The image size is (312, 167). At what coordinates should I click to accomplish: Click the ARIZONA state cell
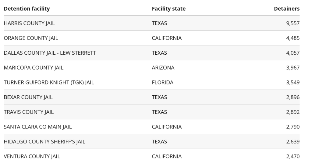pyautogui.click(x=163, y=68)
